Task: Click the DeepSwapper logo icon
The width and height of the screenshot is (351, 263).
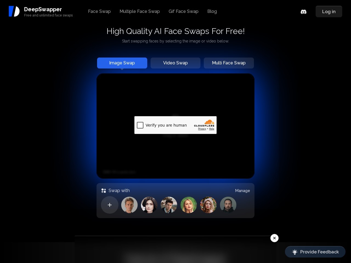Action: (x=14, y=11)
